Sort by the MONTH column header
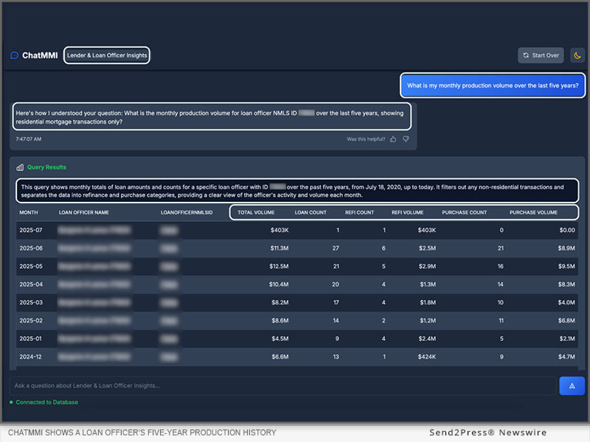This screenshot has width=590, height=442. coord(29,212)
